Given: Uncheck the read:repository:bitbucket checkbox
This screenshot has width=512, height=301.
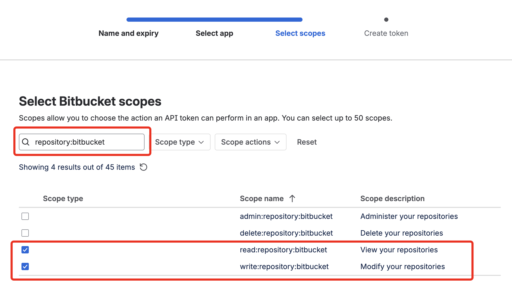Looking at the screenshot, I should (x=25, y=250).
